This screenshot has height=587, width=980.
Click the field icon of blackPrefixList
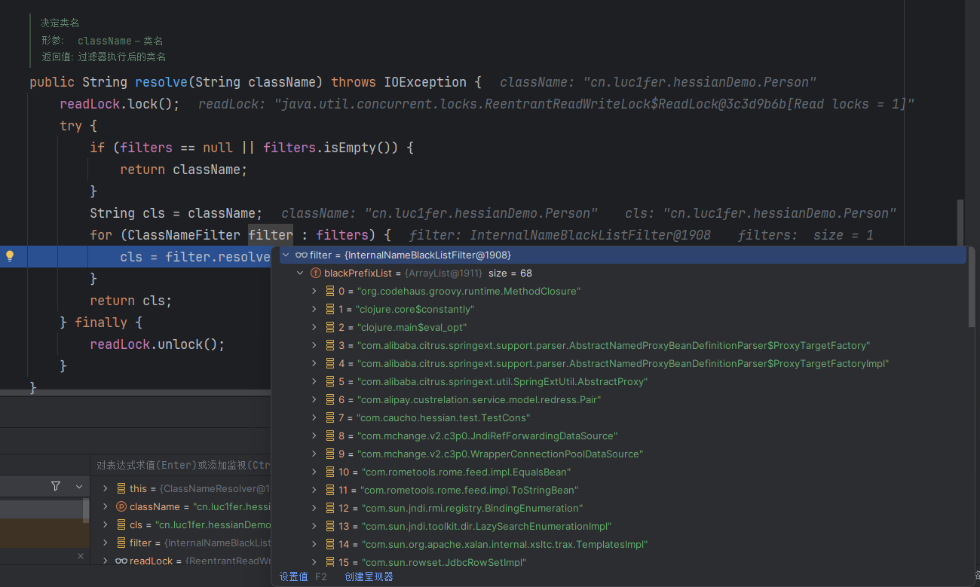(x=316, y=273)
